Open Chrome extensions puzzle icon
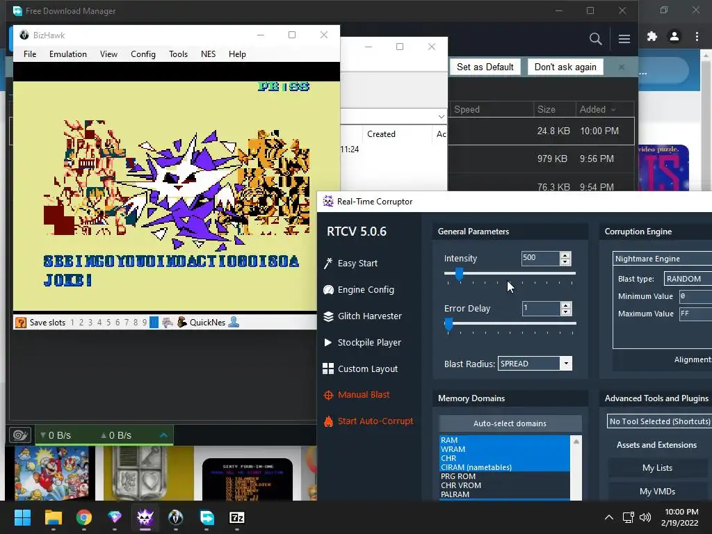712x534 pixels. pyautogui.click(x=652, y=36)
